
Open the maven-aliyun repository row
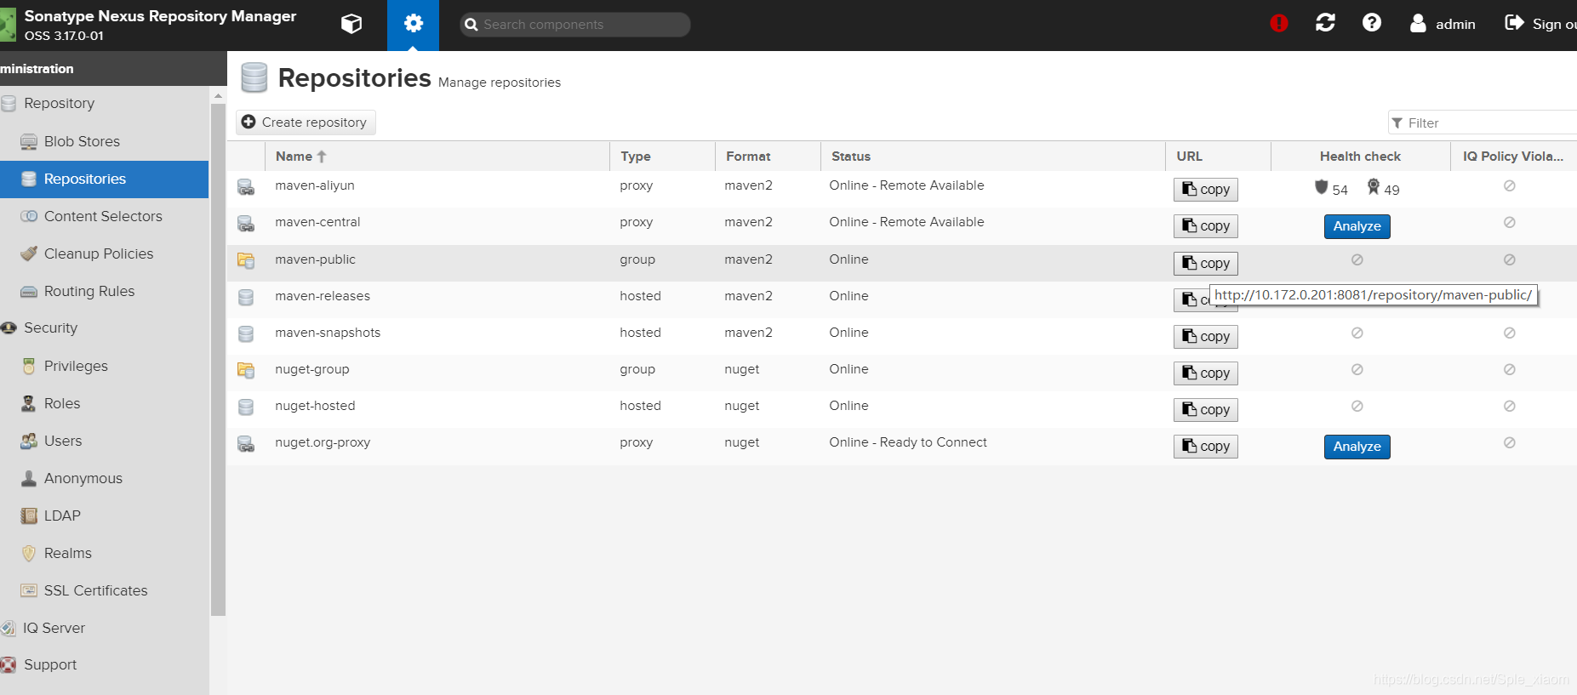pos(902,189)
